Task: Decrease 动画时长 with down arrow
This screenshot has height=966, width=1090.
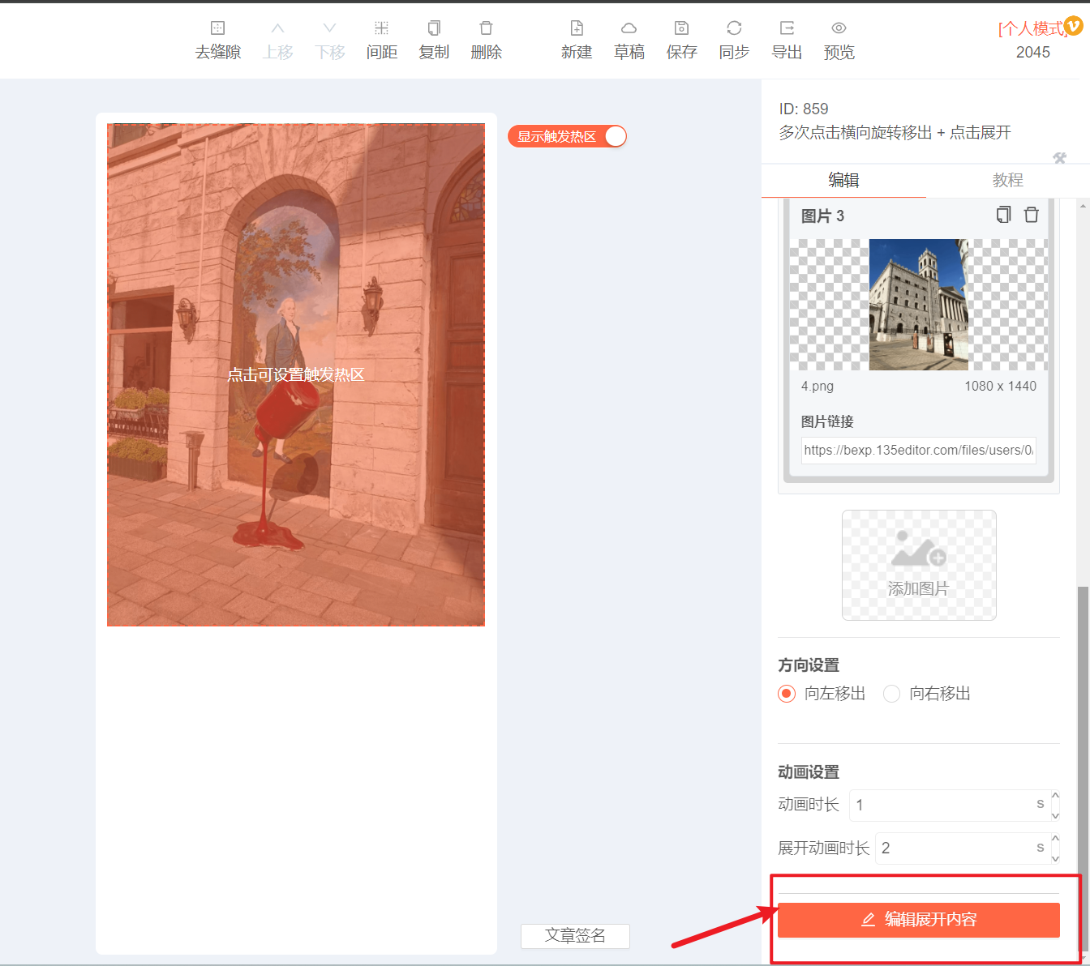Action: point(1055,814)
